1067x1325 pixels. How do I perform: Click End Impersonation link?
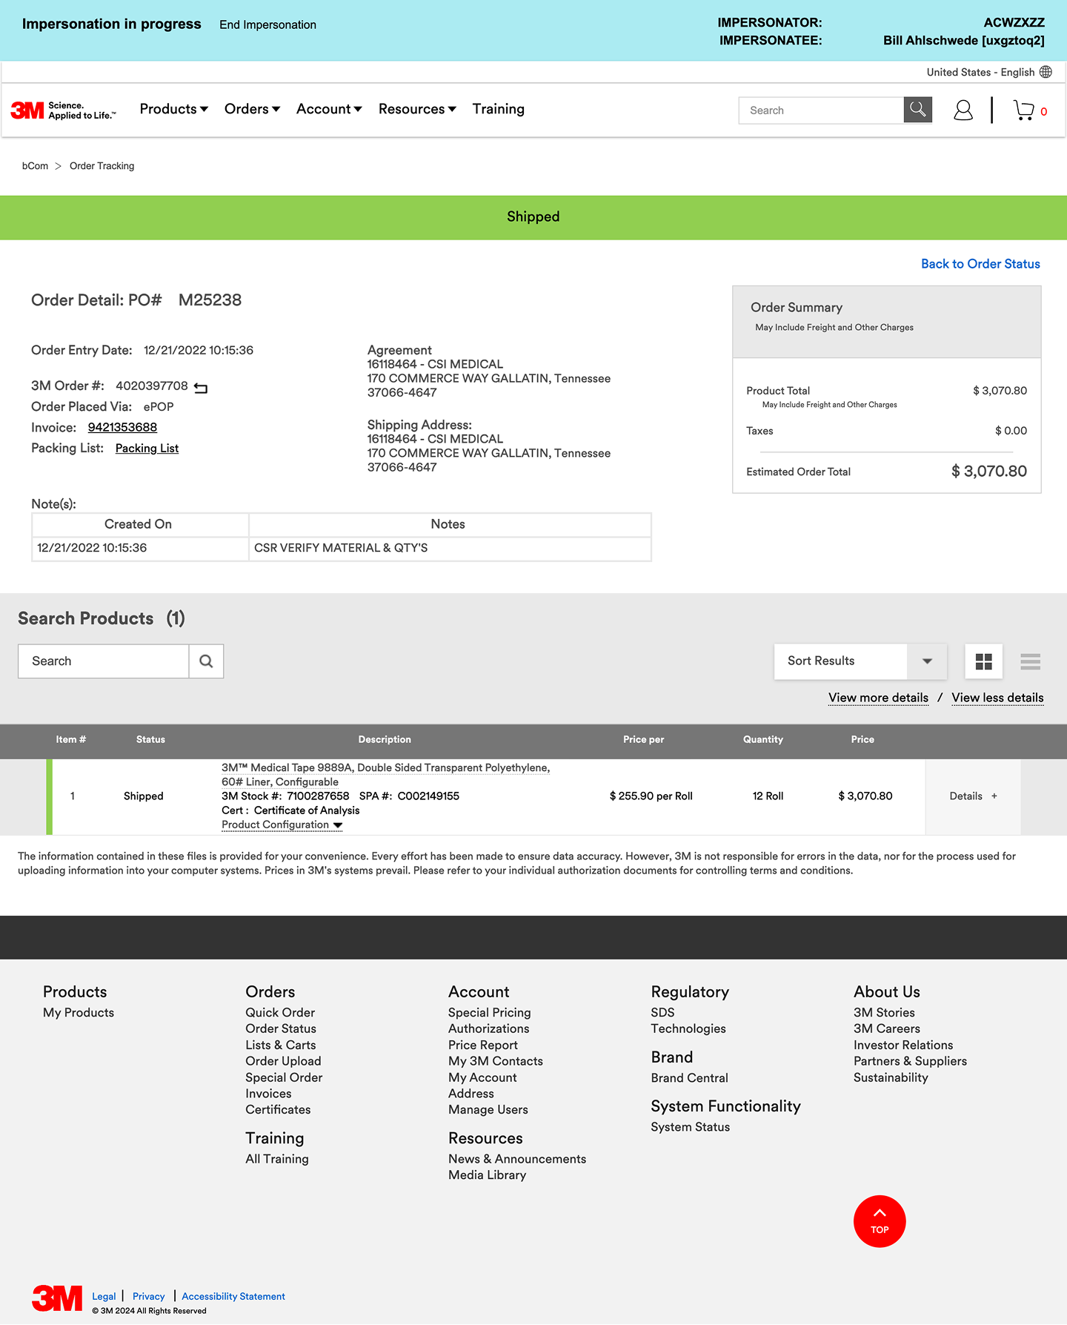[x=267, y=24]
